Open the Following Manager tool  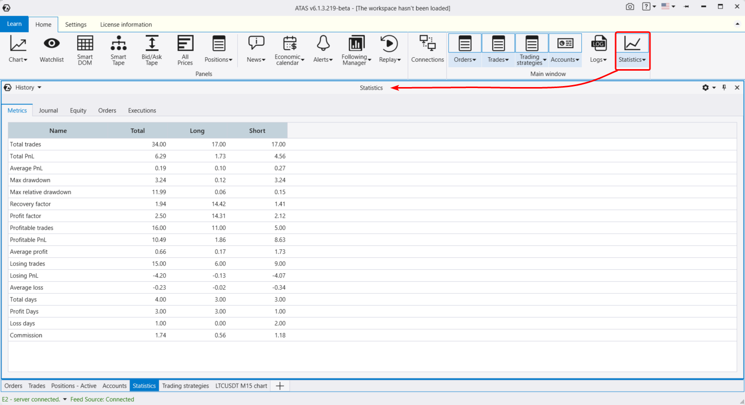click(356, 49)
